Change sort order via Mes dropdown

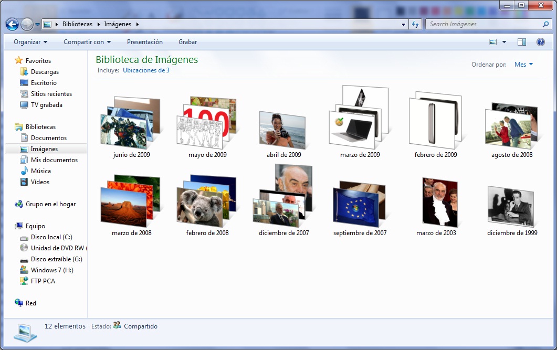click(523, 65)
